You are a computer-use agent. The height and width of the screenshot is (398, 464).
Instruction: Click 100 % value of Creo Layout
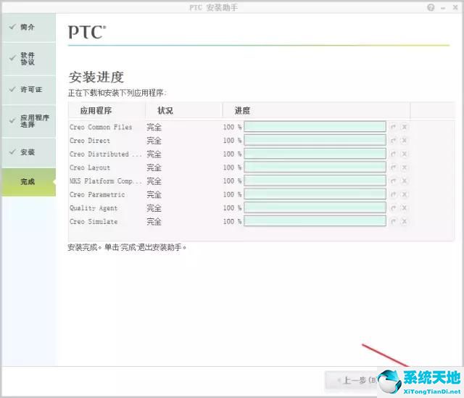click(232, 167)
